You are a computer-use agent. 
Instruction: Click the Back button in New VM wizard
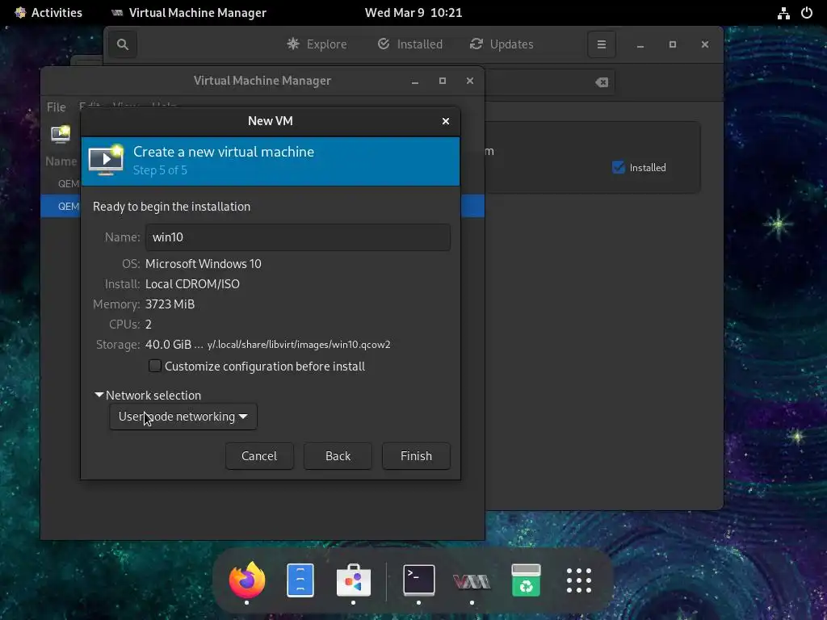pyautogui.click(x=338, y=456)
